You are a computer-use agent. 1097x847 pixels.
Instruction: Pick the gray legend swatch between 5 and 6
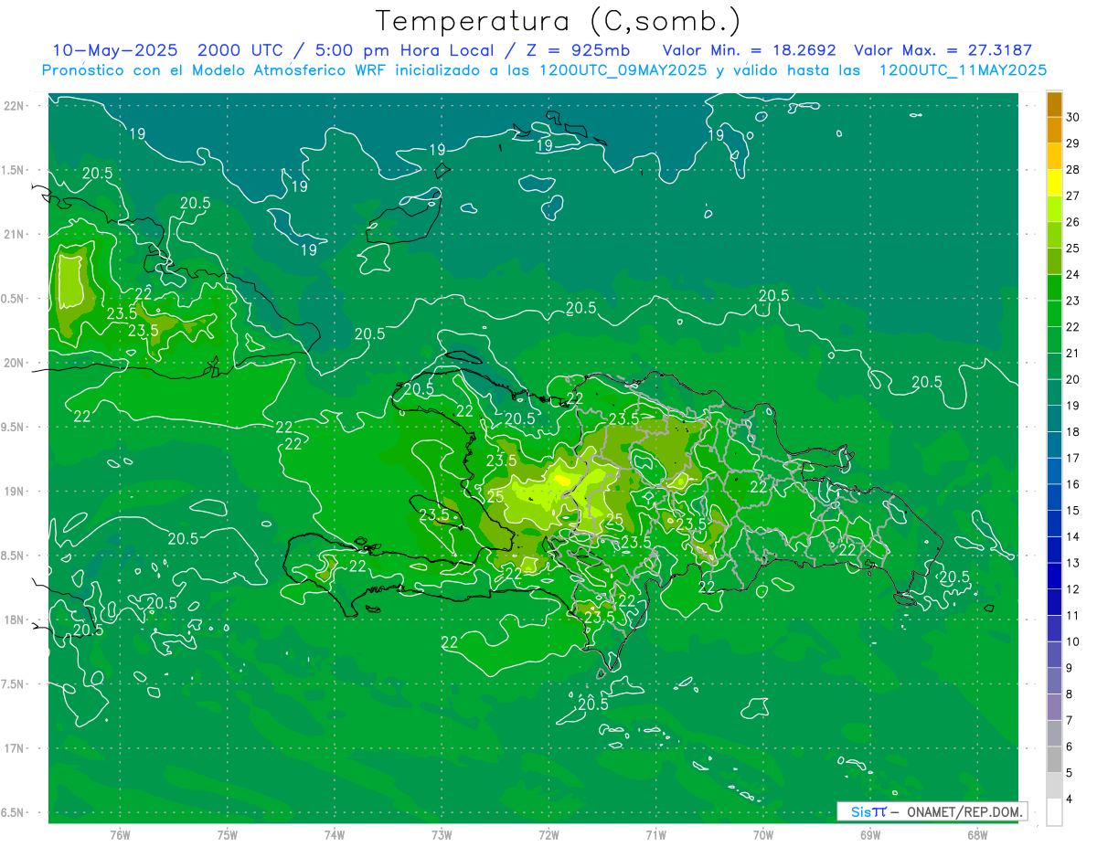pyautogui.click(x=1054, y=759)
